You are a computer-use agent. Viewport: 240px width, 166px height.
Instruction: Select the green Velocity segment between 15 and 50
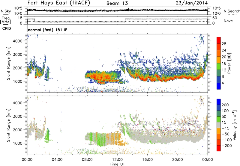click(x=219, y=119)
